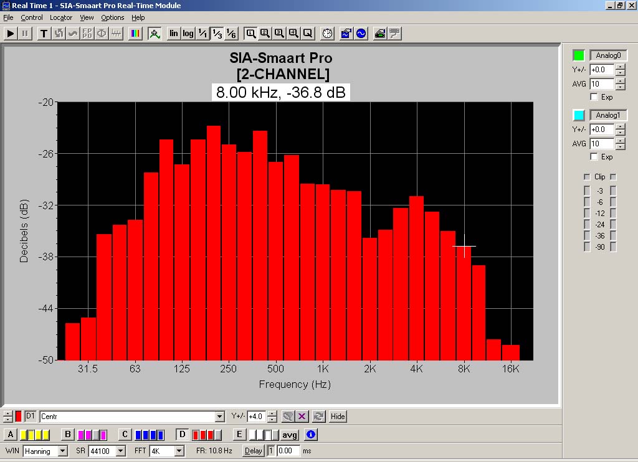Click the left -3 level meter box
This screenshot has height=462, width=638.
pyautogui.click(x=587, y=191)
